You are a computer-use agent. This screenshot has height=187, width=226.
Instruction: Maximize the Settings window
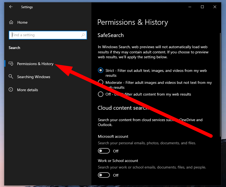(x=202, y=7)
